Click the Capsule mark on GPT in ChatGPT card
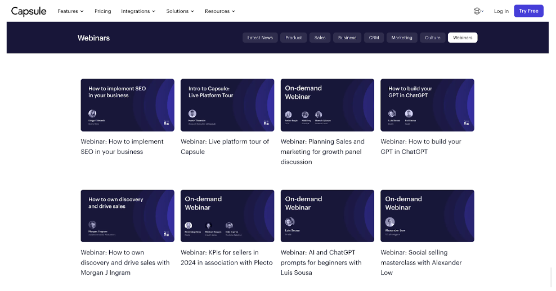 pyautogui.click(x=466, y=123)
